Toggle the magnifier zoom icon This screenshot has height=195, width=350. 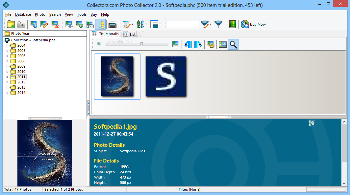(x=233, y=44)
